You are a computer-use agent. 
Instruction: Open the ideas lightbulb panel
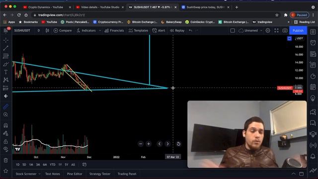tap(313, 98)
